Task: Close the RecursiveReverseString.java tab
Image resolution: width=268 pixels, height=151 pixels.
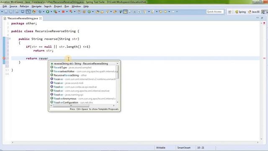Action: pyautogui.click(x=41, y=18)
